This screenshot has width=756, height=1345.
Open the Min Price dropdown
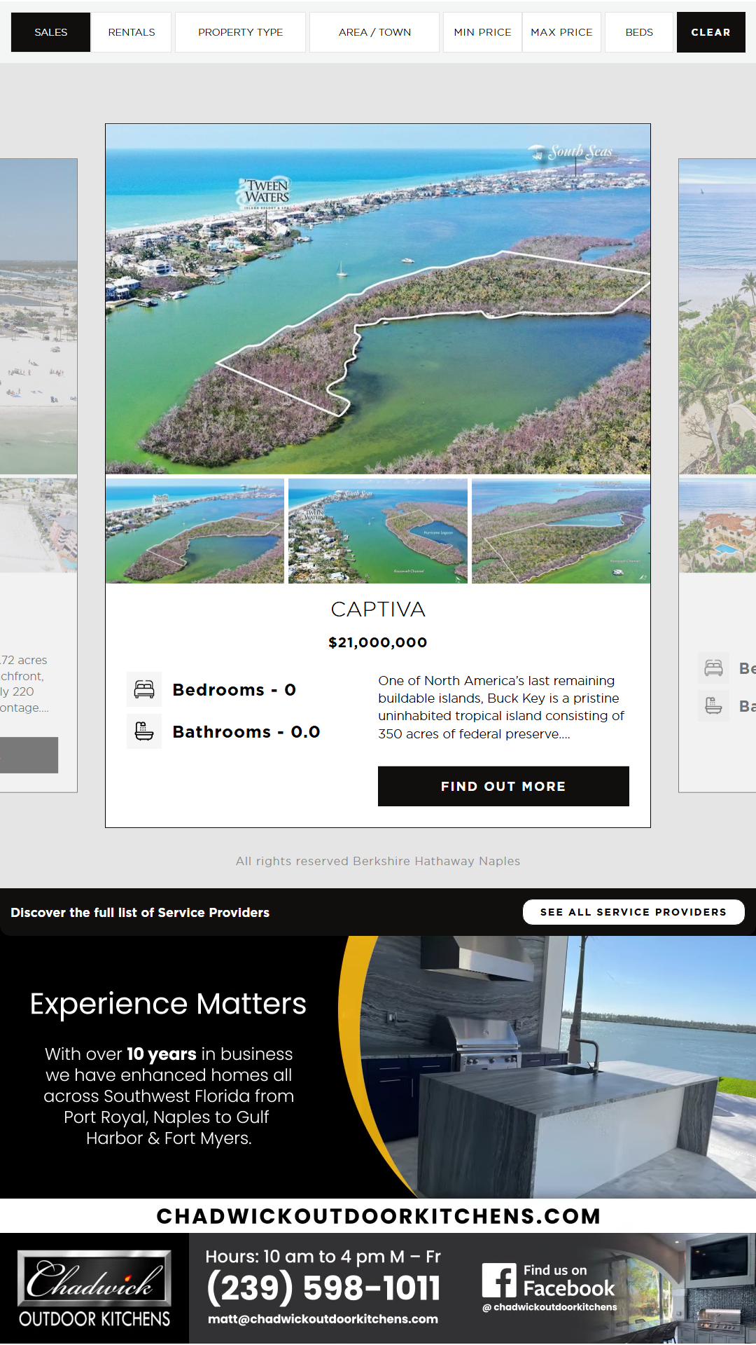click(482, 32)
